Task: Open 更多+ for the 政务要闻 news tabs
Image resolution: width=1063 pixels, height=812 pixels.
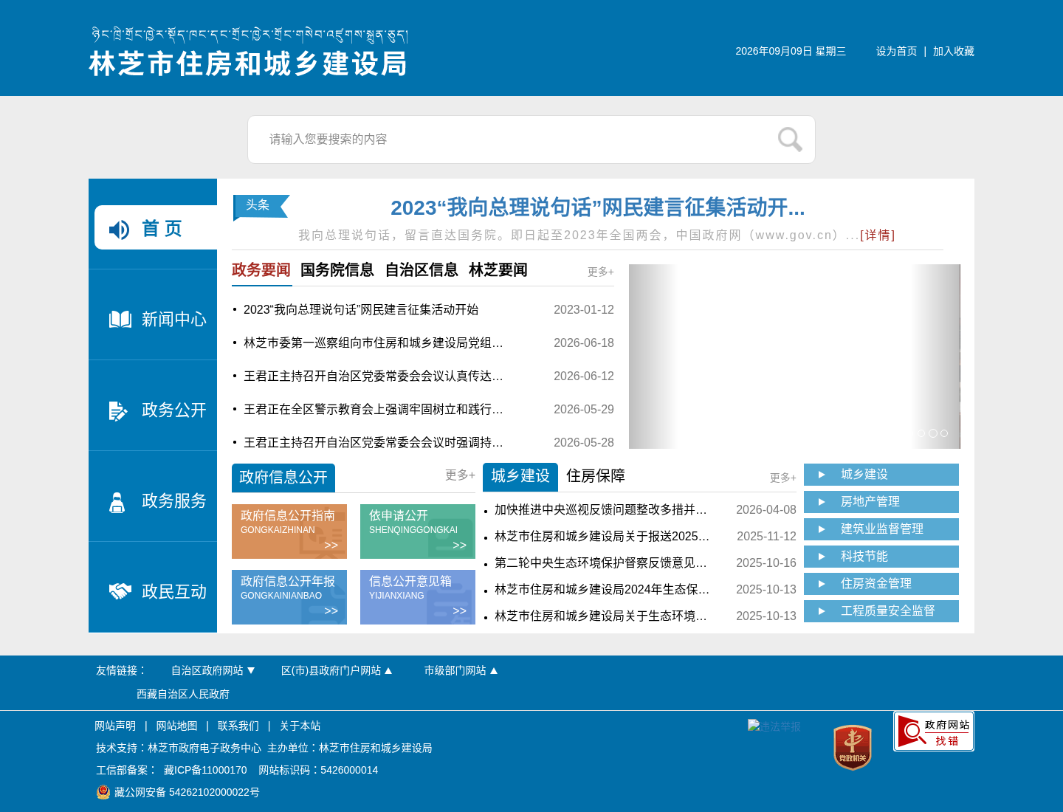Action: [x=601, y=272]
